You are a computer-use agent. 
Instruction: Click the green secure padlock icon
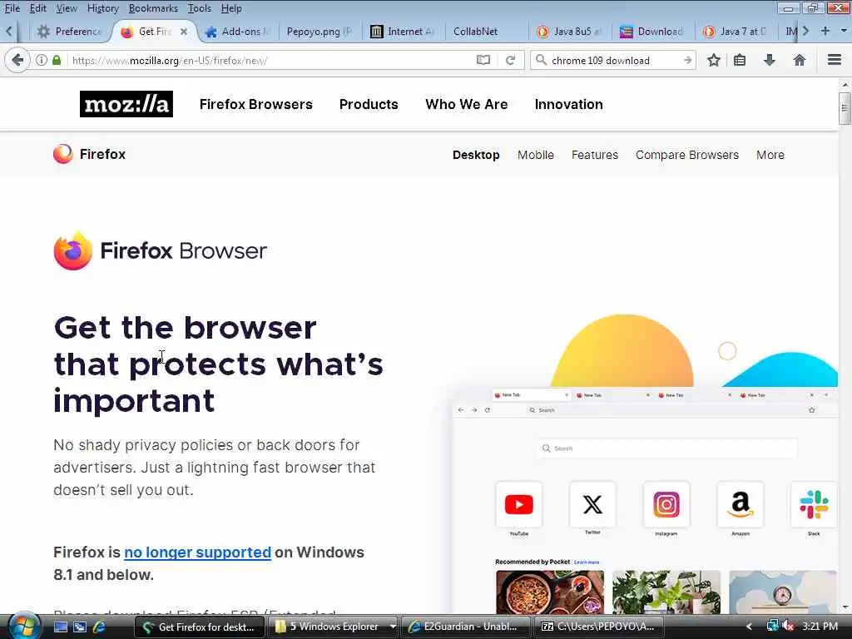click(x=57, y=60)
